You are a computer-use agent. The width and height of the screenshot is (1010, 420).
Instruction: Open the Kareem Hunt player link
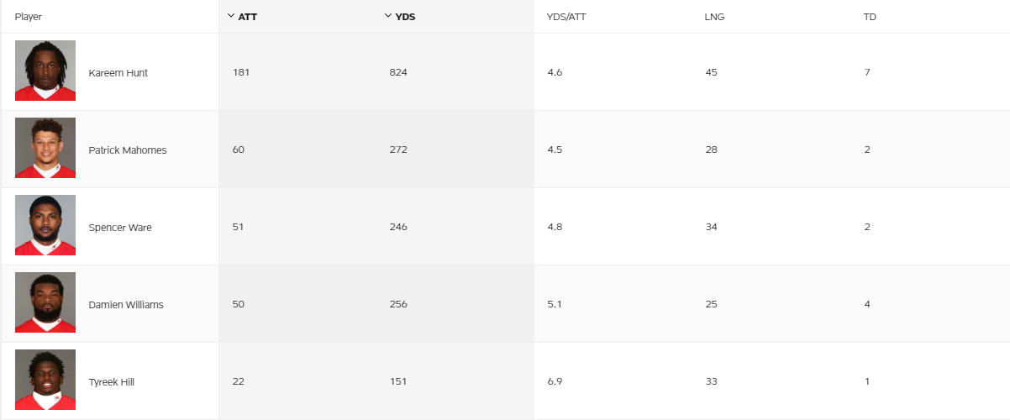(x=118, y=73)
